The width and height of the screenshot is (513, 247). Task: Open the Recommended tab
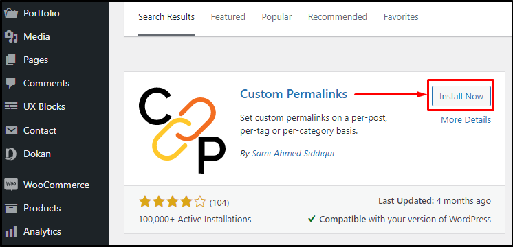(338, 17)
